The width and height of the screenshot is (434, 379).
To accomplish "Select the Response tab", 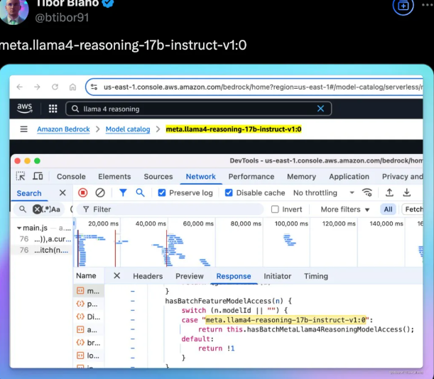I will pyautogui.click(x=234, y=276).
